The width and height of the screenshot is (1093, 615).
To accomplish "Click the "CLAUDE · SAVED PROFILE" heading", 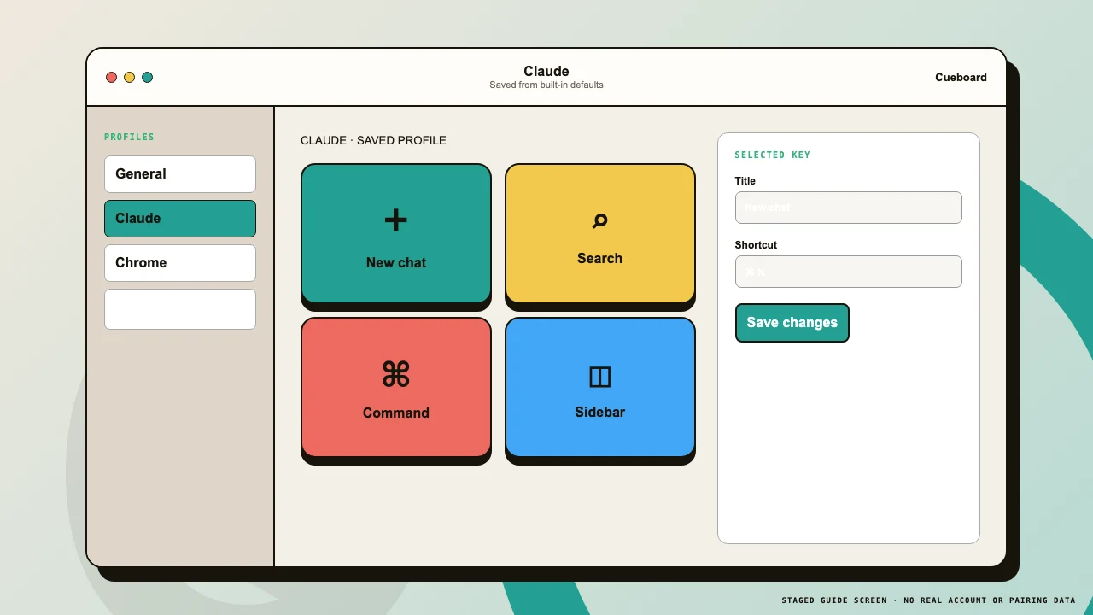I will coord(373,140).
